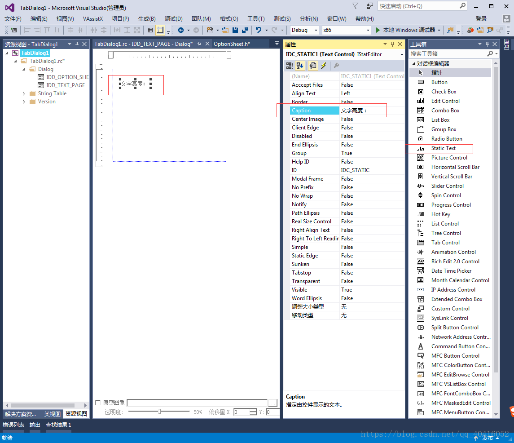This screenshot has height=443, width=514.
Task: Click the Control Events lightning icon
Action: tap(324, 66)
